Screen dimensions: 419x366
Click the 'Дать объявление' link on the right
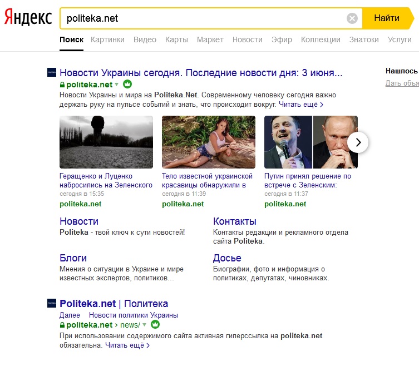pyautogui.click(x=402, y=83)
